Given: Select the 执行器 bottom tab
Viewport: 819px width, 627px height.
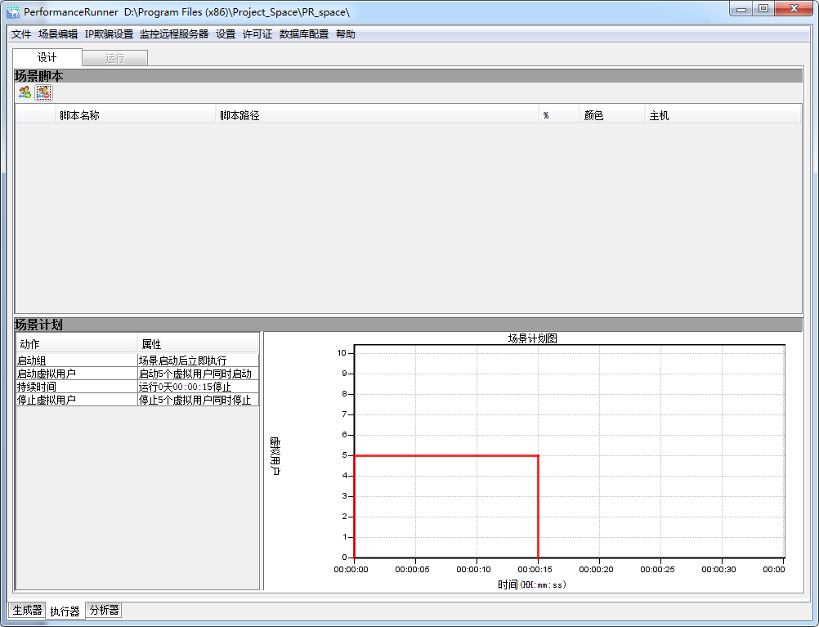Looking at the screenshot, I should pyautogui.click(x=65, y=611).
